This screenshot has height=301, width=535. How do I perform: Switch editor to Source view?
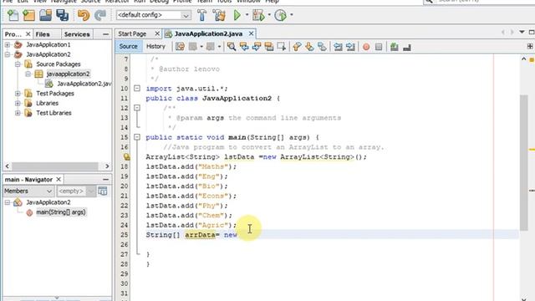tap(128, 47)
